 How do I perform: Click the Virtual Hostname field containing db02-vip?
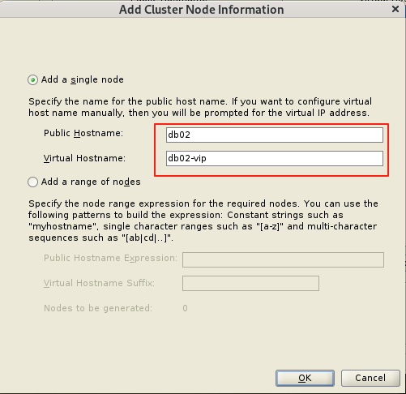click(x=275, y=158)
